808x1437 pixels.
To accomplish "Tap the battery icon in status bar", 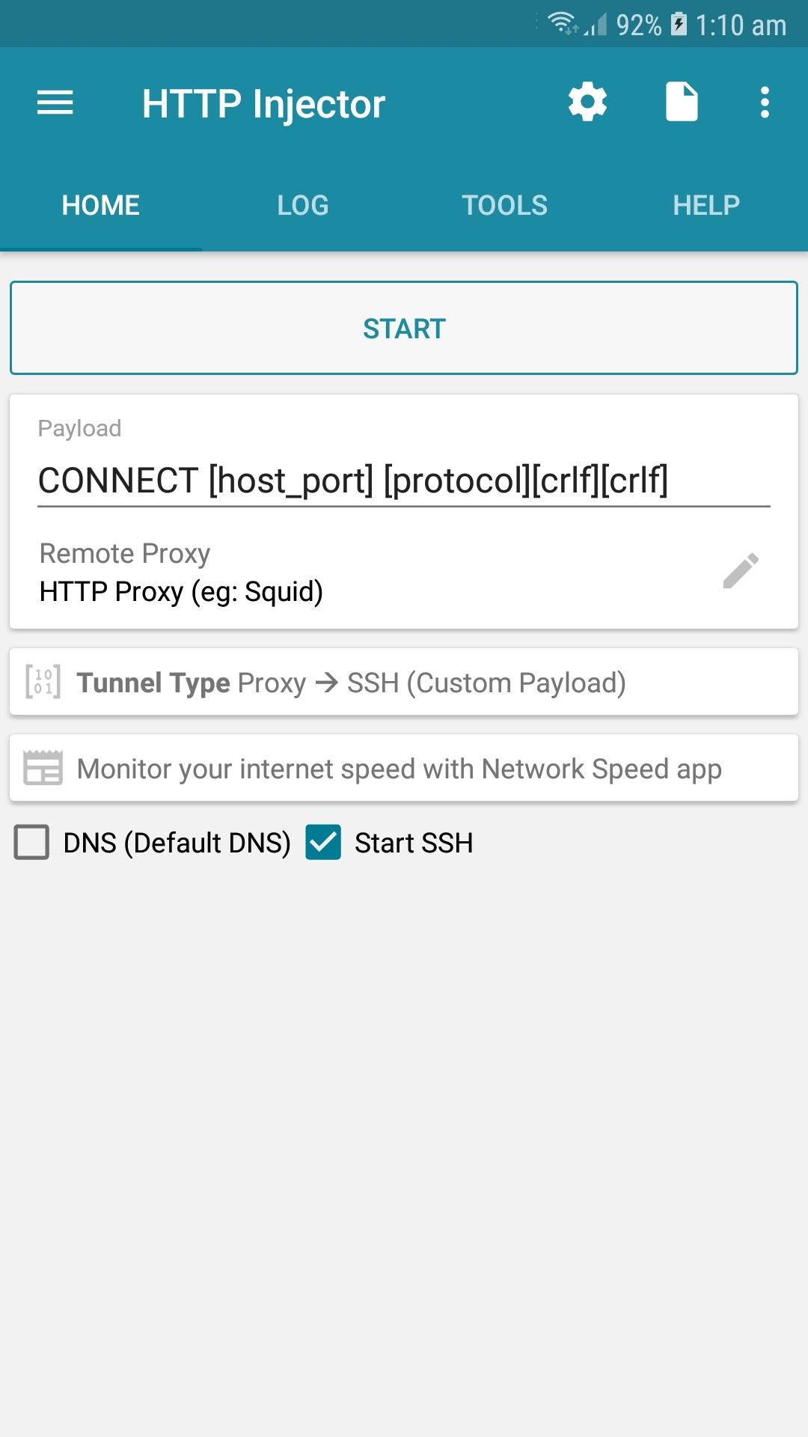I will coord(678,24).
